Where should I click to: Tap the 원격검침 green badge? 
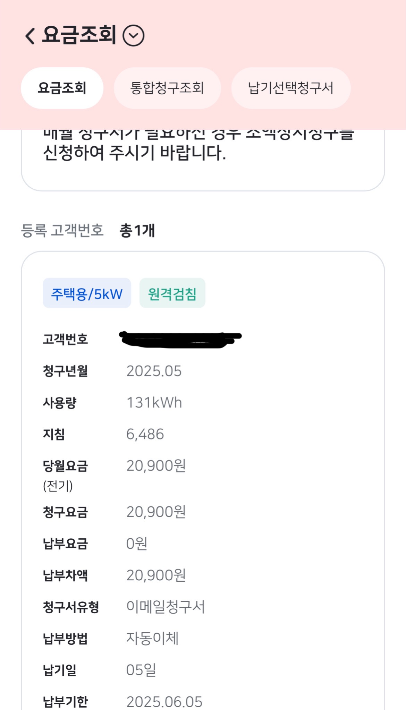pyautogui.click(x=172, y=293)
